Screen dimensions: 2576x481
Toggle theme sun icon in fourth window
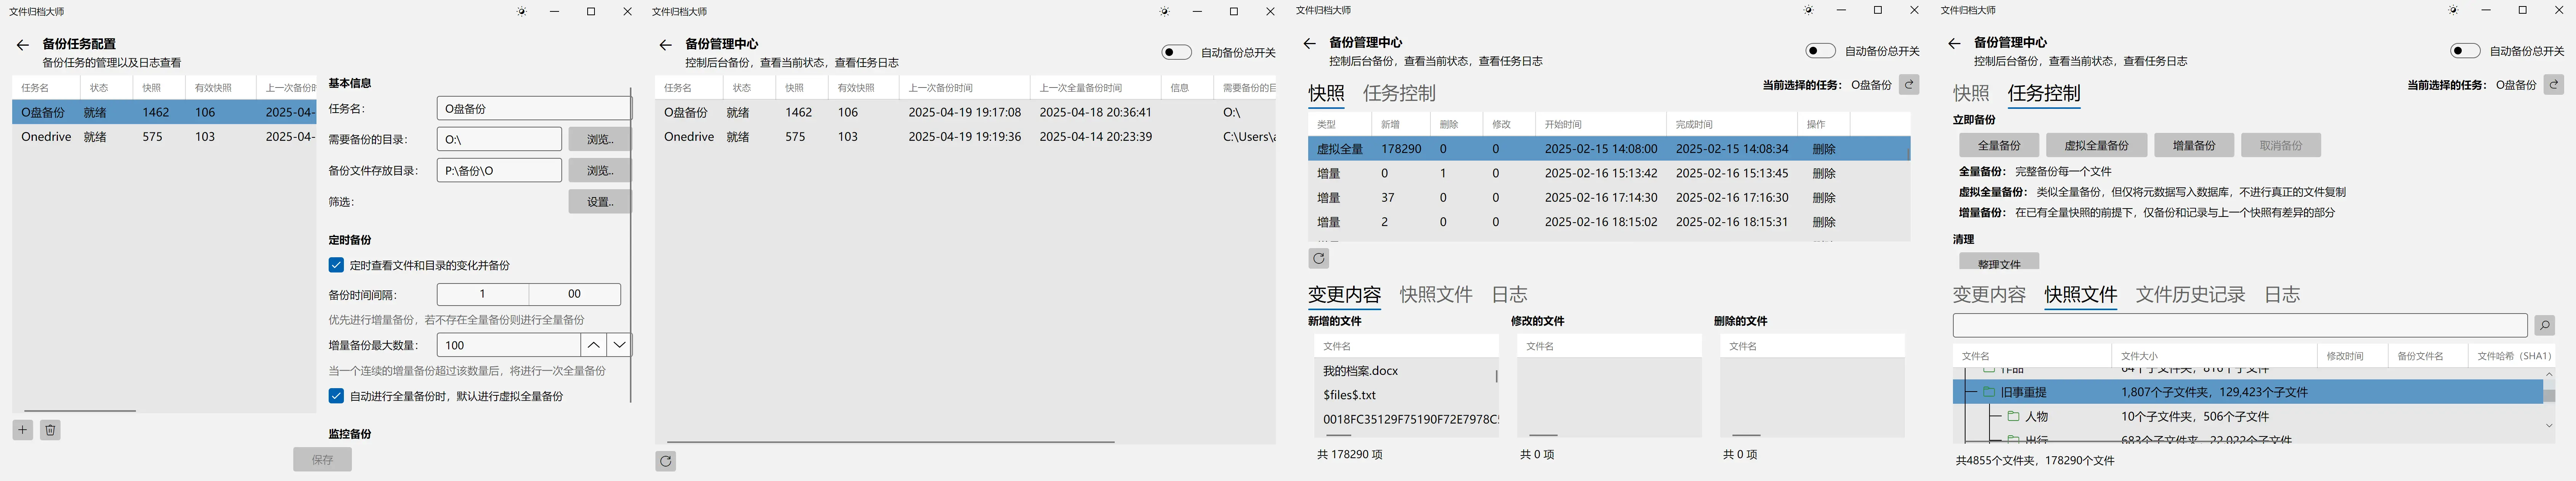pyautogui.click(x=2453, y=10)
